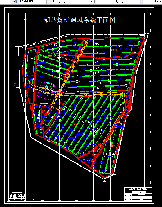This screenshot has width=162, height=207.
Task: Select the working face label 1201
Action: (65, 109)
